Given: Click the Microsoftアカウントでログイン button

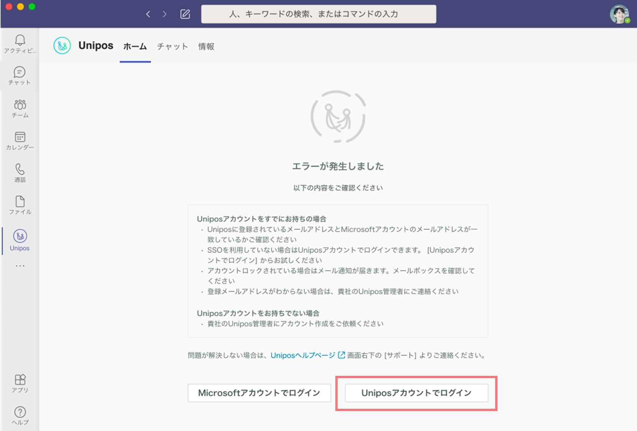Looking at the screenshot, I should pyautogui.click(x=259, y=393).
